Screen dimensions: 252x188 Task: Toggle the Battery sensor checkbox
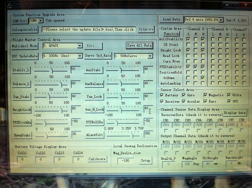[x=162, y=95]
